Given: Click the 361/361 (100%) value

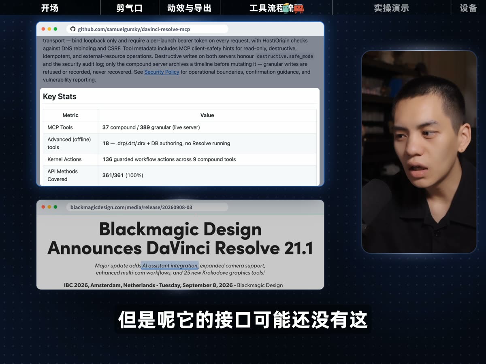Looking at the screenshot, I should click(123, 175).
